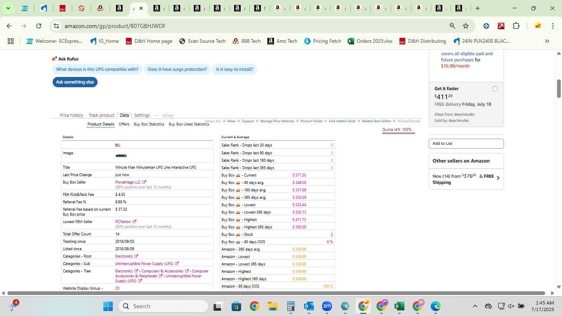Click the red arrow extension icon

point(501,26)
